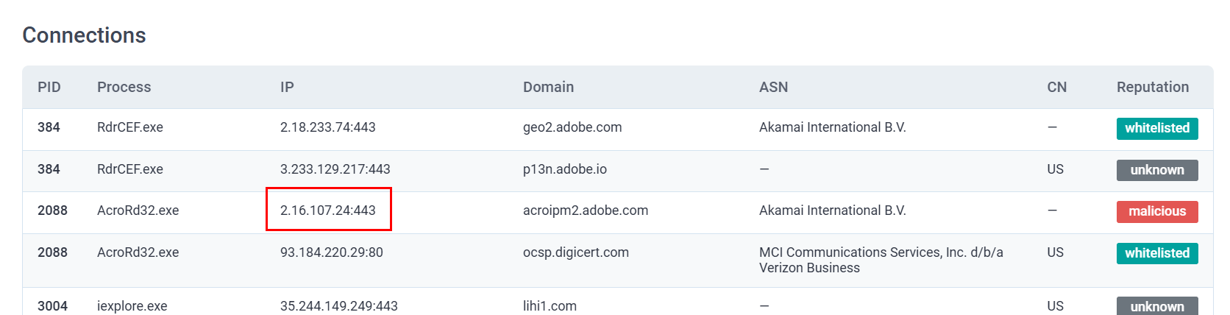This screenshot has width=1230, height=315.
Task: Click the Process column header
Action: [x=124, y=87]
